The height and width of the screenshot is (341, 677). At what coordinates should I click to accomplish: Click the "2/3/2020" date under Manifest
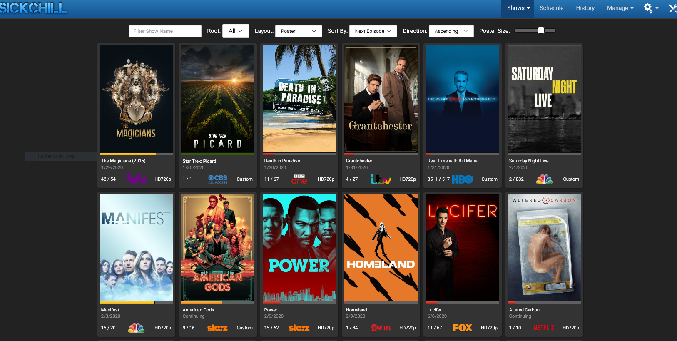pos(111,316)
